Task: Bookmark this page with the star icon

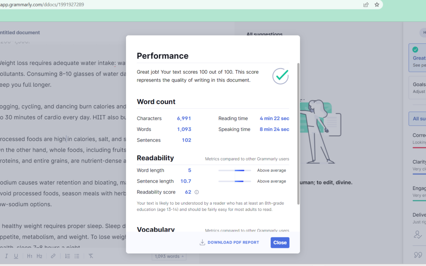Action: 377,5
